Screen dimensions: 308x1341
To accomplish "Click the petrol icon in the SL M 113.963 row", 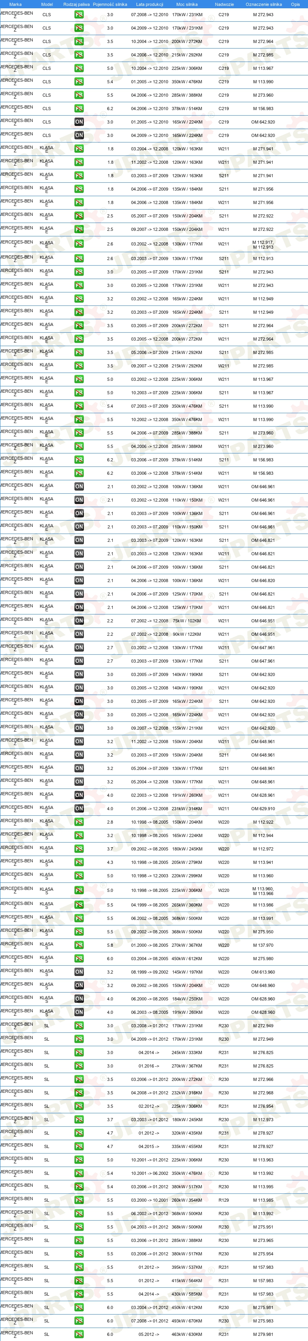I will coord(79,1160).
